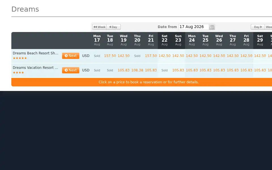This screenshot has width=272, height=170.
Task: Click the Sat 29 Aug column header
Action: (x=260, y=40)
